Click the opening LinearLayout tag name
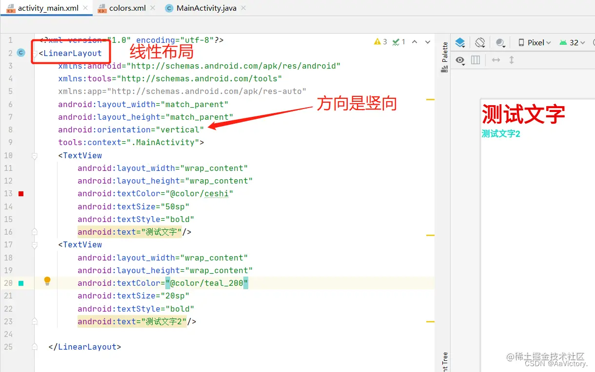 pos(72,53)
